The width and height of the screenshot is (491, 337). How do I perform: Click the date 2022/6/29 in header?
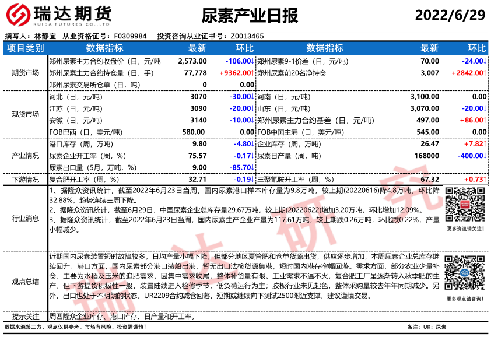point(450,16)
